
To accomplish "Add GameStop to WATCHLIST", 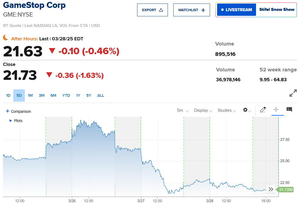I will click(x=191, y=10).
